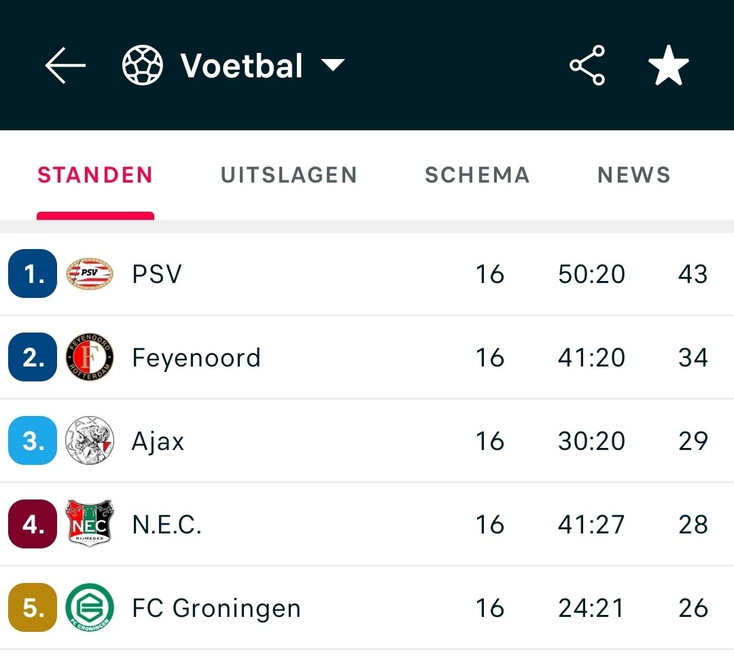734x659 pixels.
Task: Open FC Groningen team row
Action: click(367, 607)
